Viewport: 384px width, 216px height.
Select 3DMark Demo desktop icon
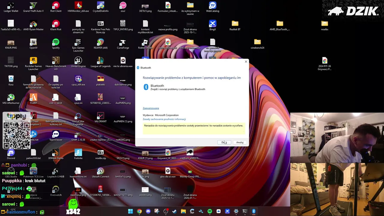[x=56, y=154]
